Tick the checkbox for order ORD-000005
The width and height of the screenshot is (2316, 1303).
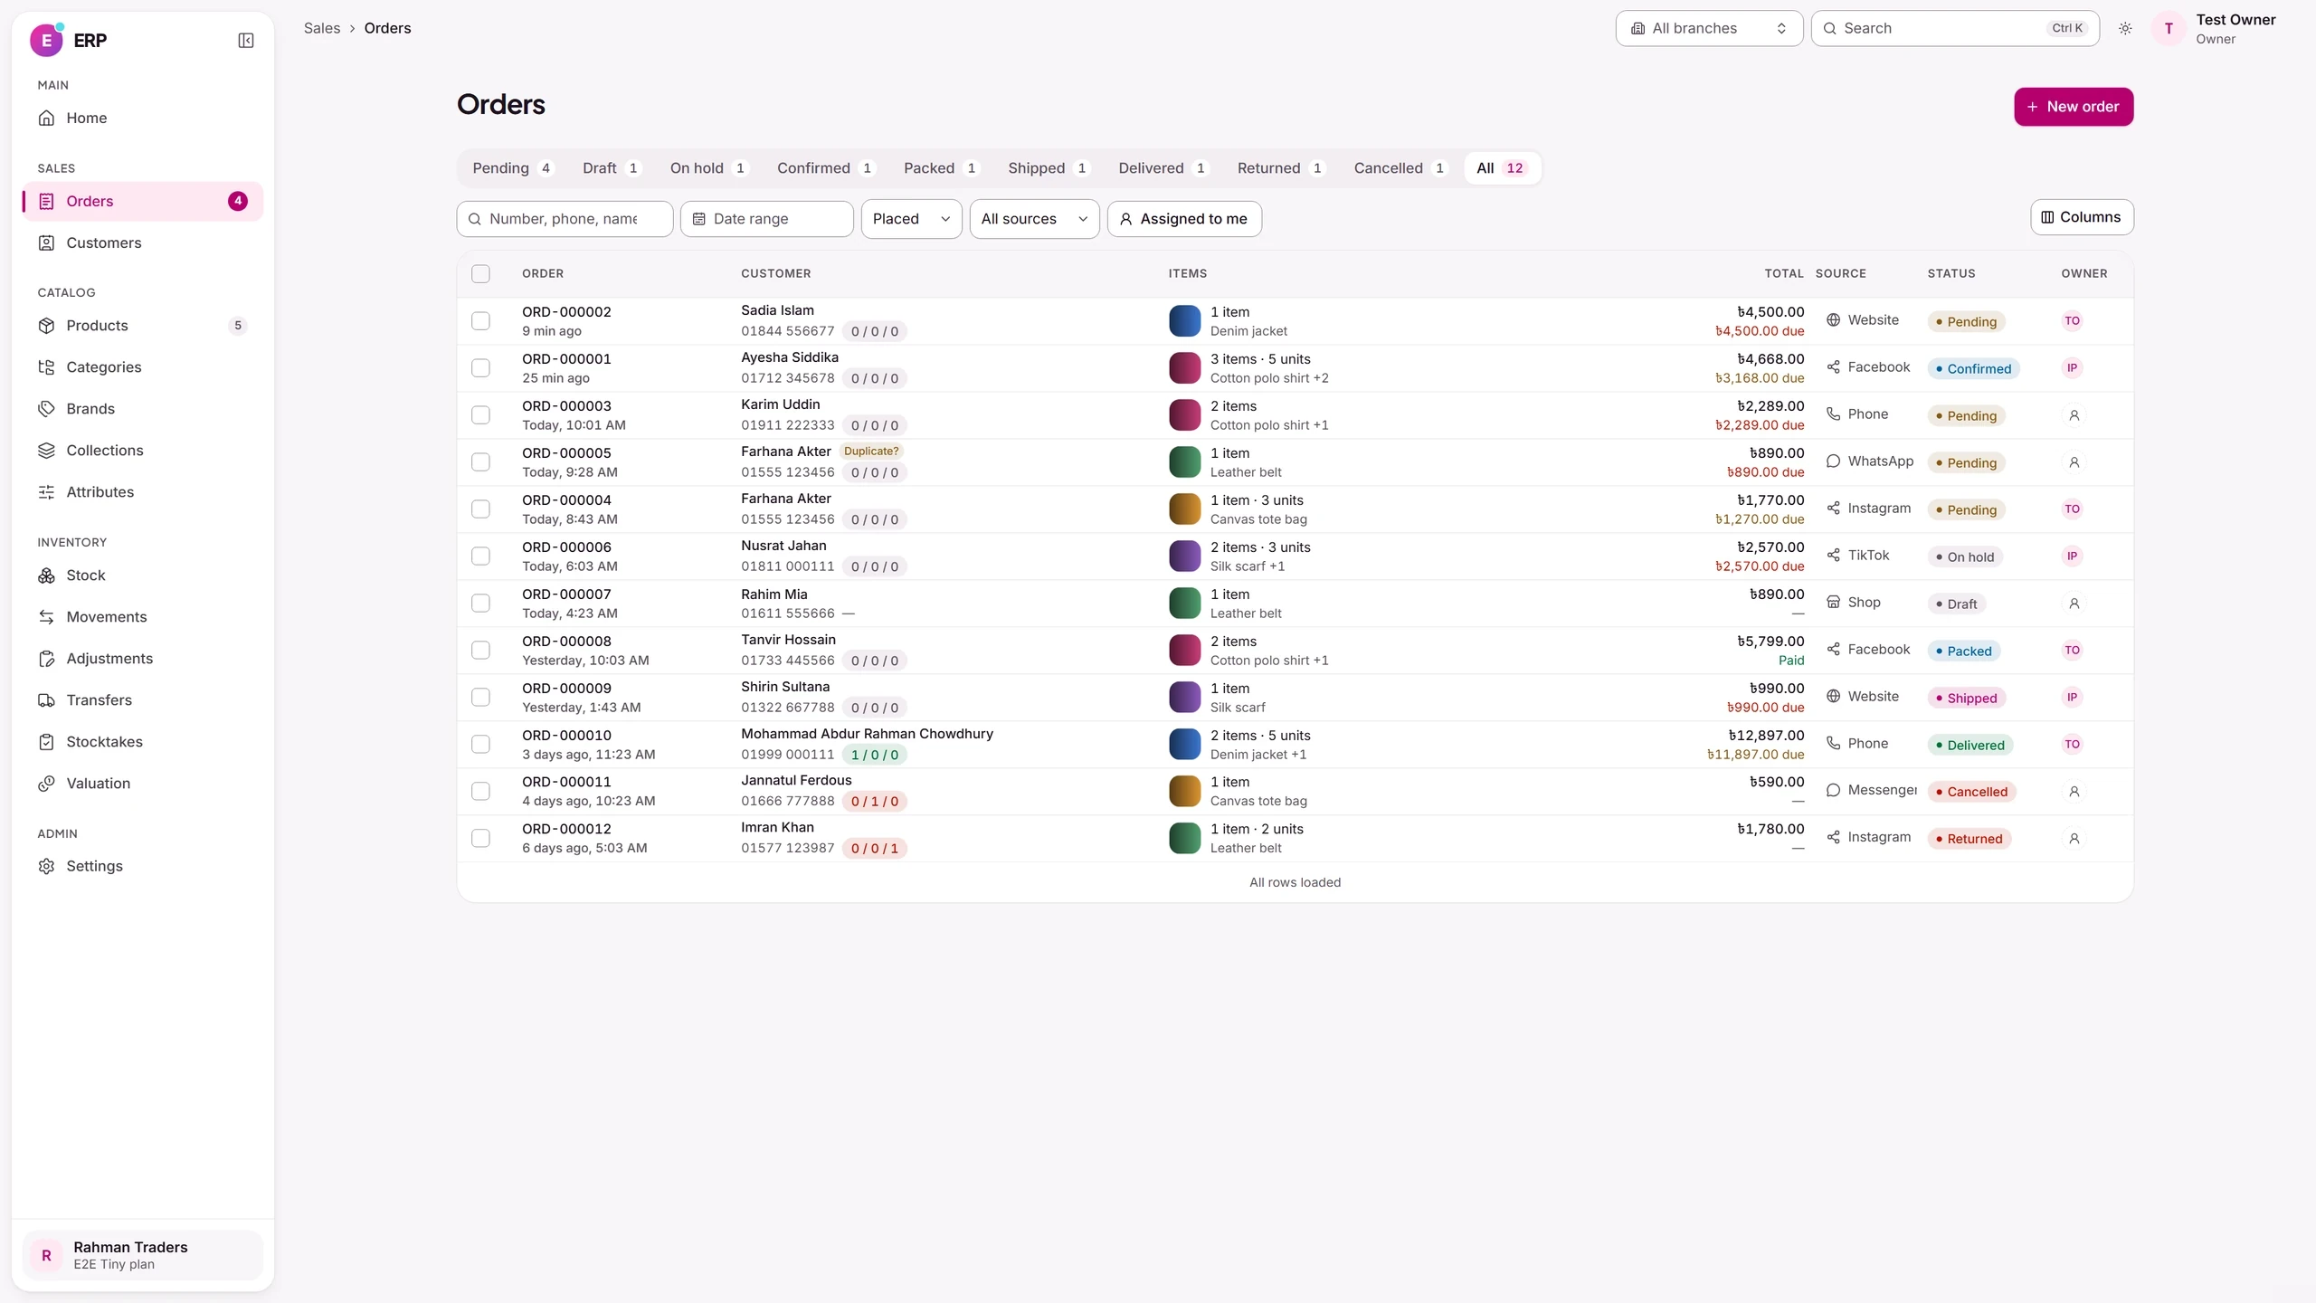(480, 462)
